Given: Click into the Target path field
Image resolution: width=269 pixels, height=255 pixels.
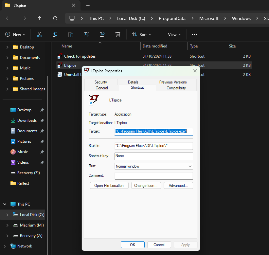Looking at the screenshot, I should click(153, 132).
